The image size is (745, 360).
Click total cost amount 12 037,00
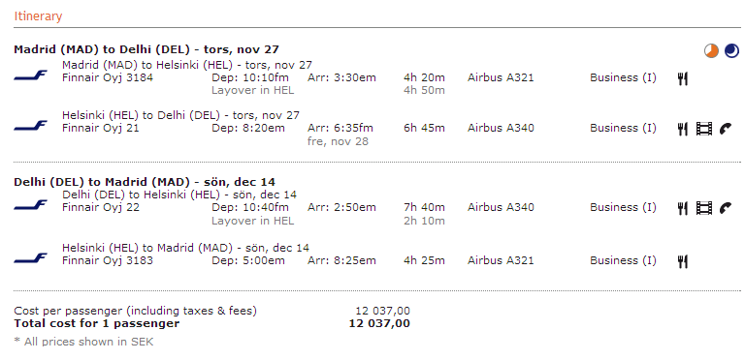379,324
